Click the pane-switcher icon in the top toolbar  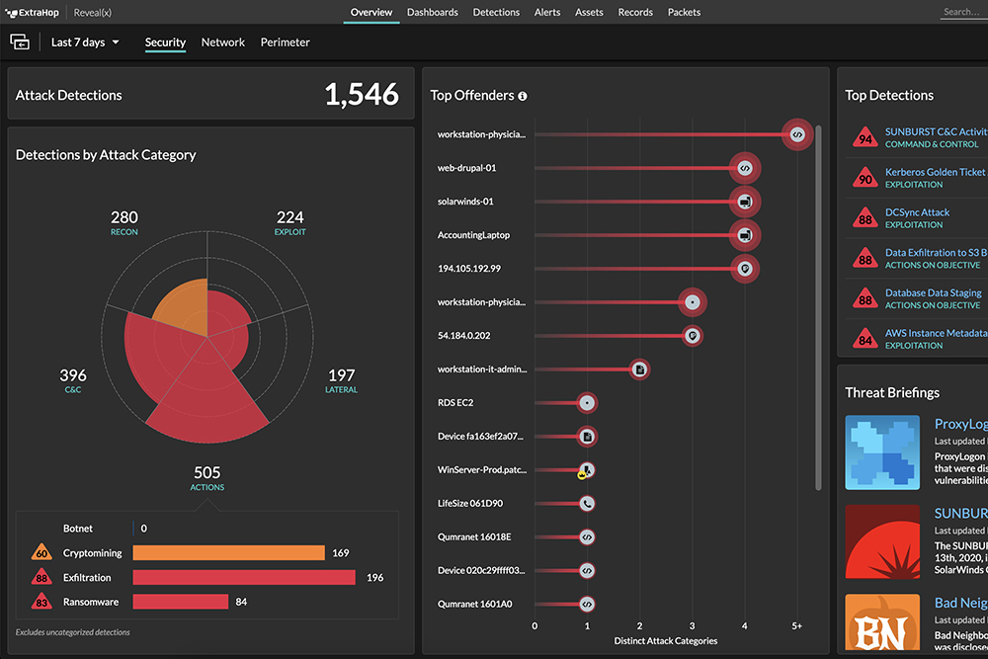[x=20, y=41]
